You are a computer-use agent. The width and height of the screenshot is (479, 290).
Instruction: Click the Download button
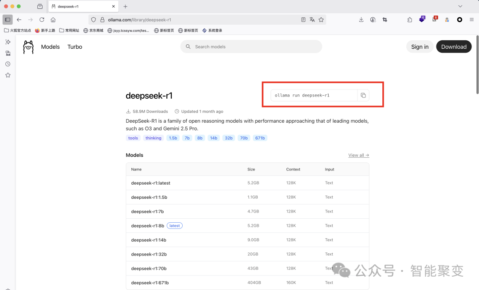(x=454, y=46)
